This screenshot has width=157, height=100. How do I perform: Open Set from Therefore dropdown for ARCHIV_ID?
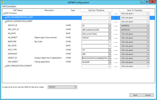tap(110, 26)
